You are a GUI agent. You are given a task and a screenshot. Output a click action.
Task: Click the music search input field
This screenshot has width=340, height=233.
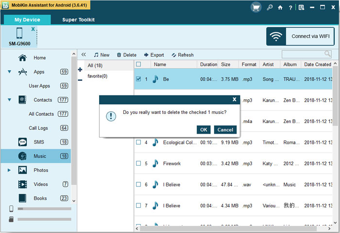(303, 54)
